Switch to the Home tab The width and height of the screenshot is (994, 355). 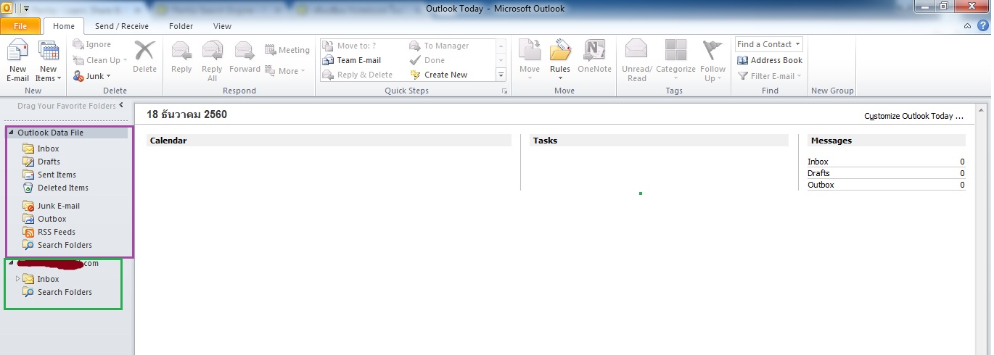point(64,26)
